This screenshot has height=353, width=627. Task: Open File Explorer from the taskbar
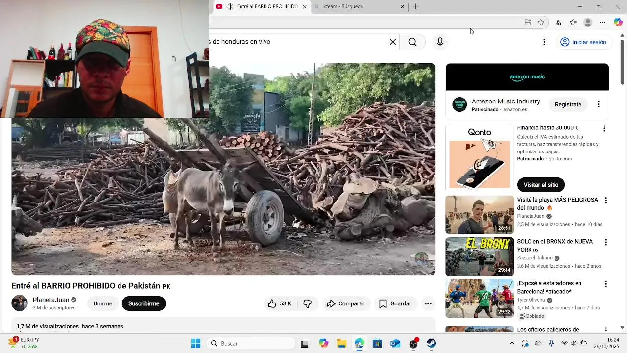tap(341, 343)
